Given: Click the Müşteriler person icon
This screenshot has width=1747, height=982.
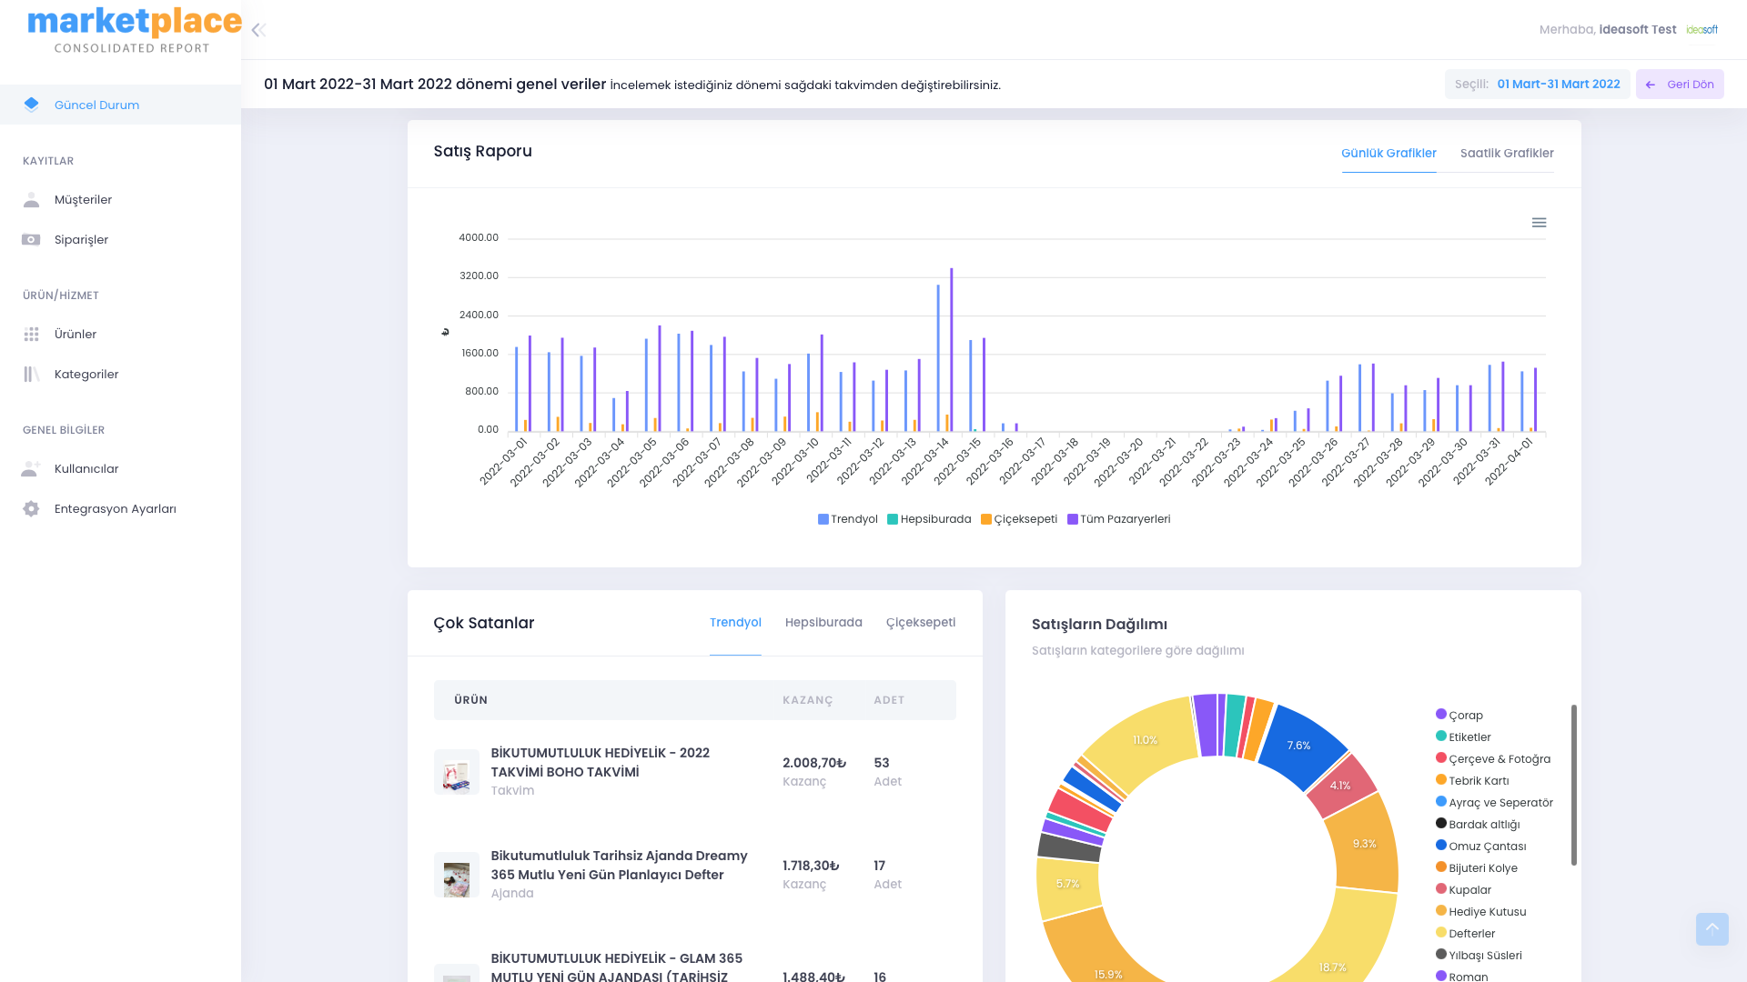Looking at the screenshot, I should pos(32,199).
